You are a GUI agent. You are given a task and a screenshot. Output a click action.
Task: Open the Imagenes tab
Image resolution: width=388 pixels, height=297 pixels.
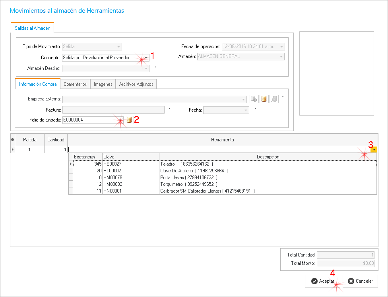pos(103,84)
